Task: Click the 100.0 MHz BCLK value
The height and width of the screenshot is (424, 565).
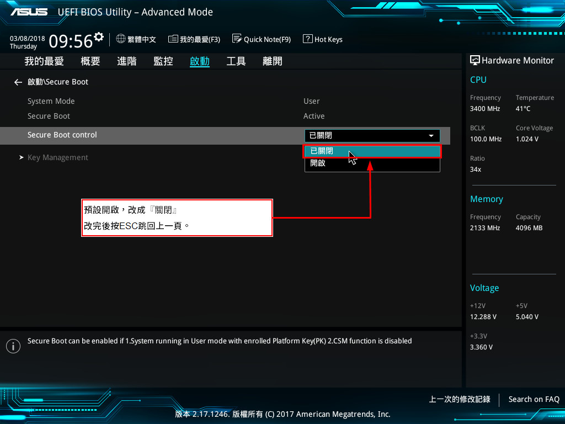Action: [x=486, y=139]
